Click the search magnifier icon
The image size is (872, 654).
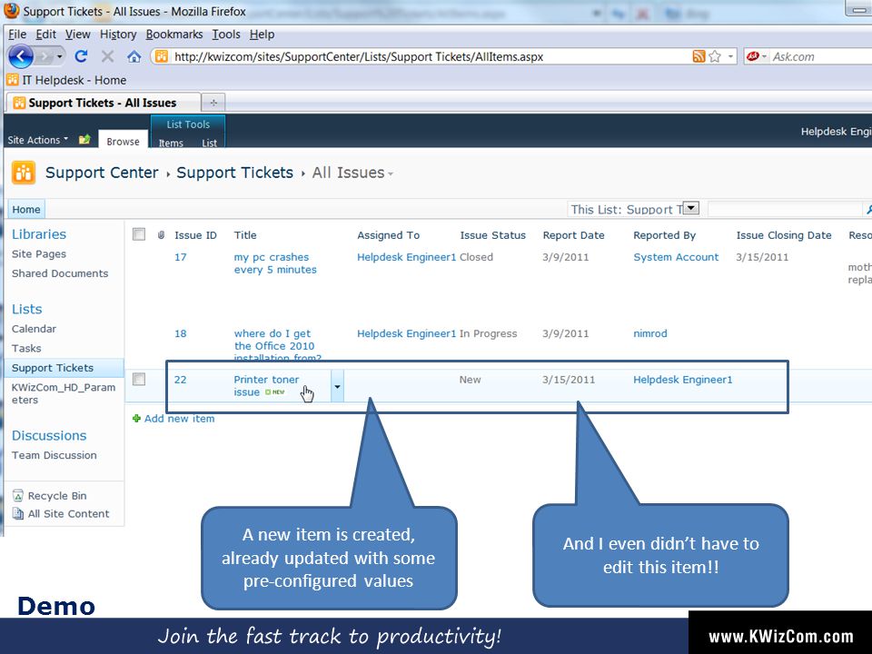868,209
